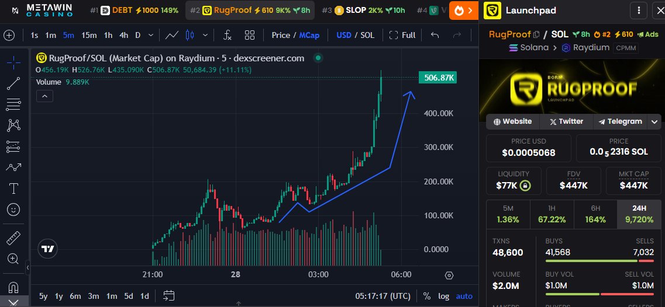
Task: Select the 1s timeframe
Action: tap(35, 35)
